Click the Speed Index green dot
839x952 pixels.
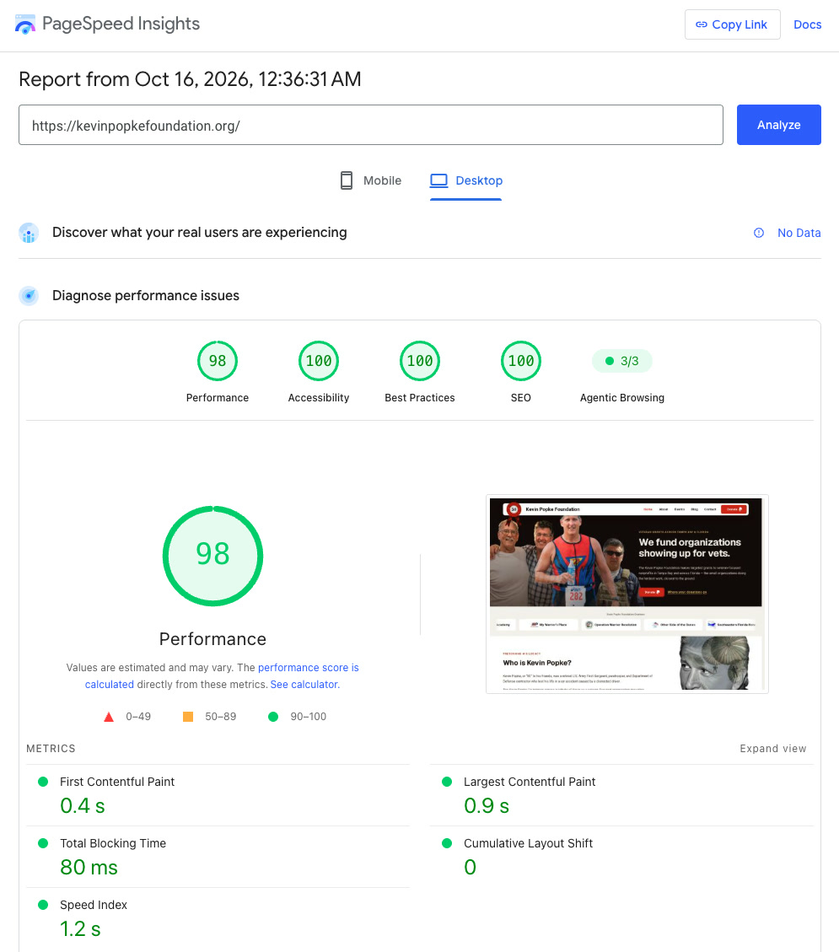point(43,905)
